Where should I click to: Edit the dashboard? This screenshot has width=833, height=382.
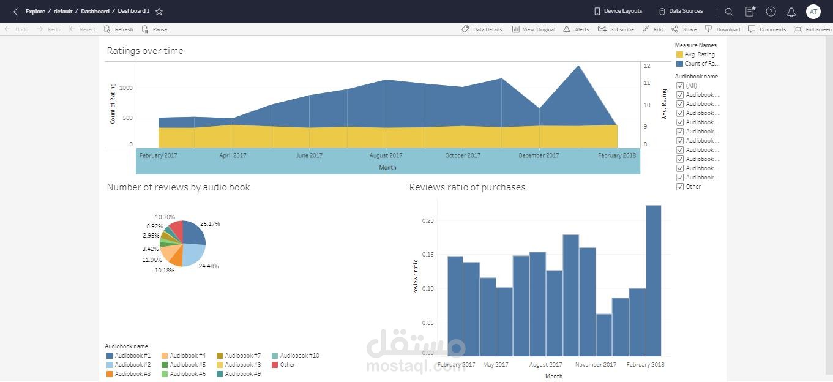(652, 29)
